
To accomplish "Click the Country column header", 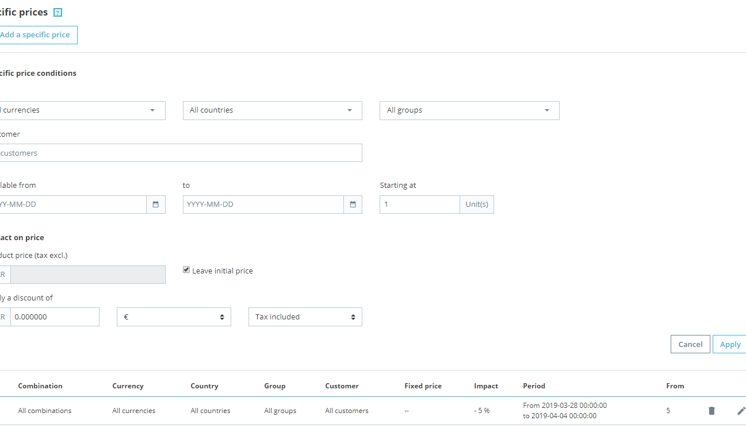I will pos(204,386).
